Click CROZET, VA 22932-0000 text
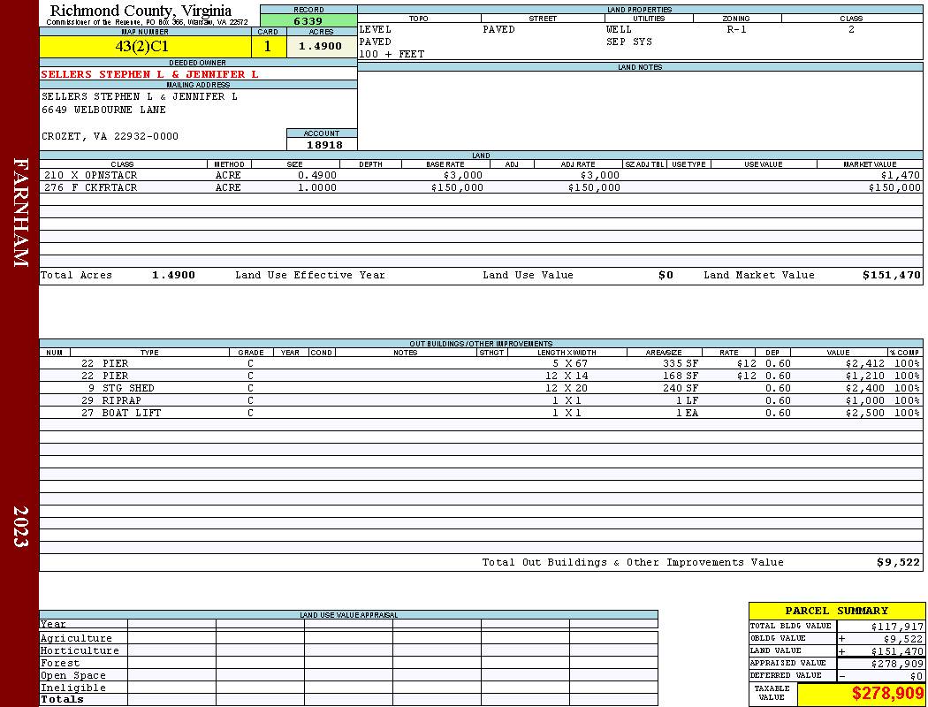The image size is (928, 707). [x=110, y=136]
